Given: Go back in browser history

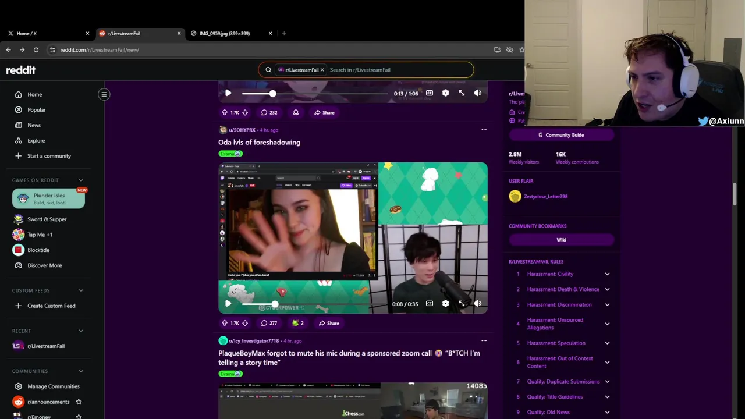Looking at the screenshot, I should click(9, 50).
